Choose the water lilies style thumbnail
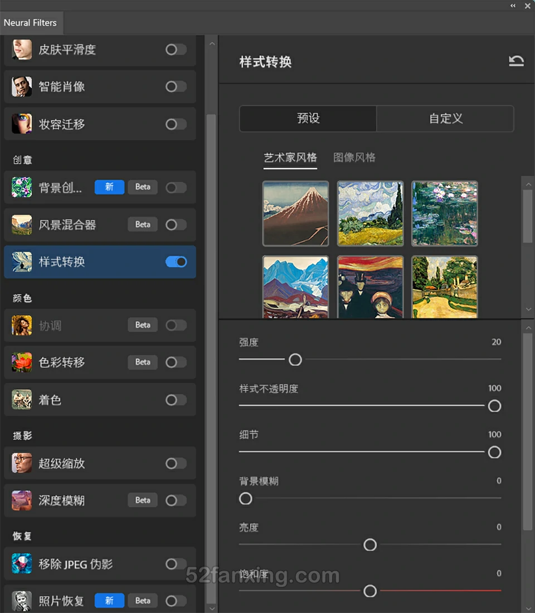535x613 pixels. pos(445,213)
